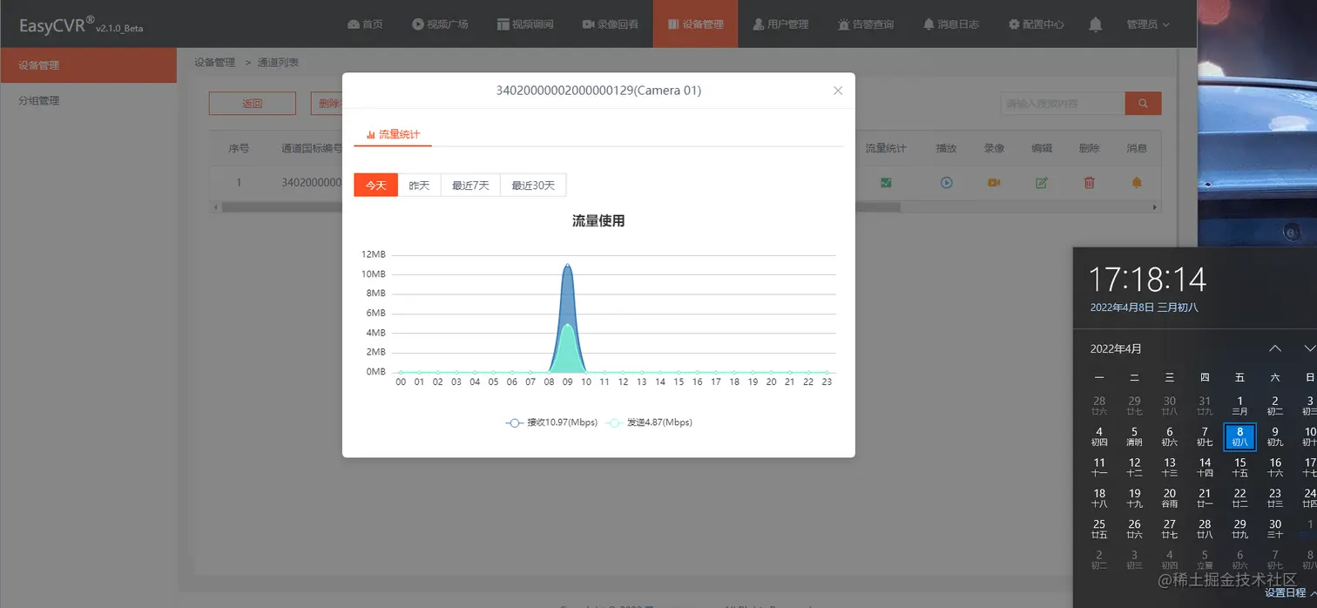Image resolution: width=1317 pixels, height=608 pixels.
Task: Select the 昨天 time range
Action: click(x=420, y=186)
